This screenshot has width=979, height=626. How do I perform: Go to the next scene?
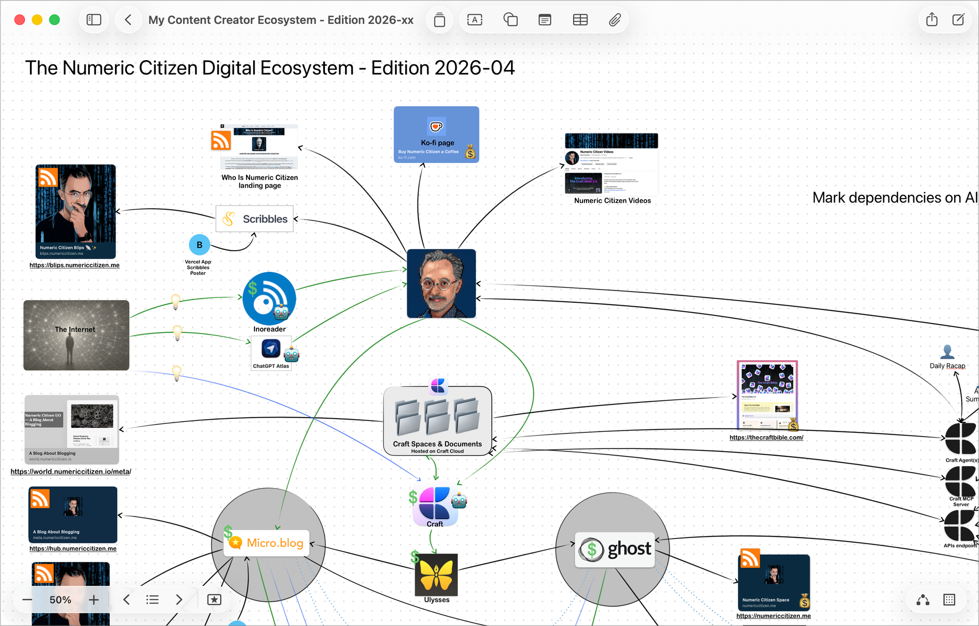click(179, 600)
